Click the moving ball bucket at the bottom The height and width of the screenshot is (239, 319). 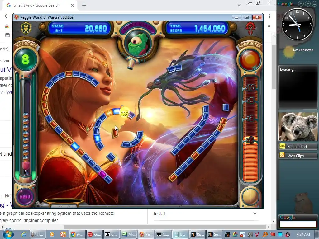64,202
